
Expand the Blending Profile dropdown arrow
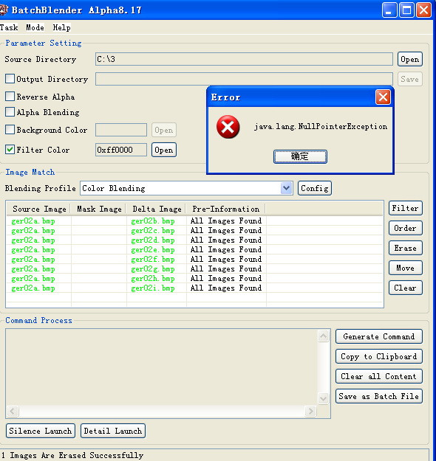pyautogui.click(x=286, y=188)
